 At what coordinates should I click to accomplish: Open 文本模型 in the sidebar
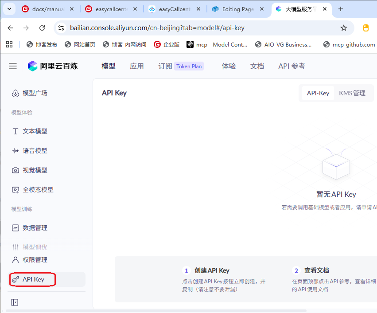(x=47, y=131)
